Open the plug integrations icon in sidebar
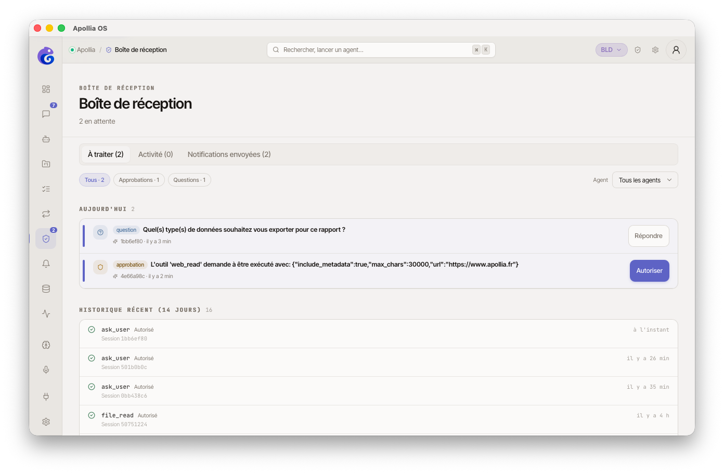Viewport: 724px width, 474px height. [46, 397]
